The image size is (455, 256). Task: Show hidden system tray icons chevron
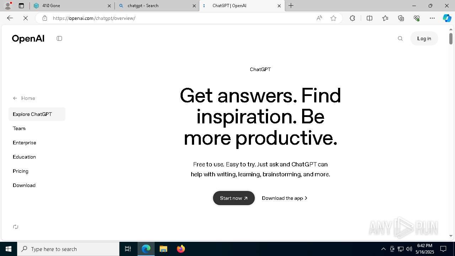383,249
